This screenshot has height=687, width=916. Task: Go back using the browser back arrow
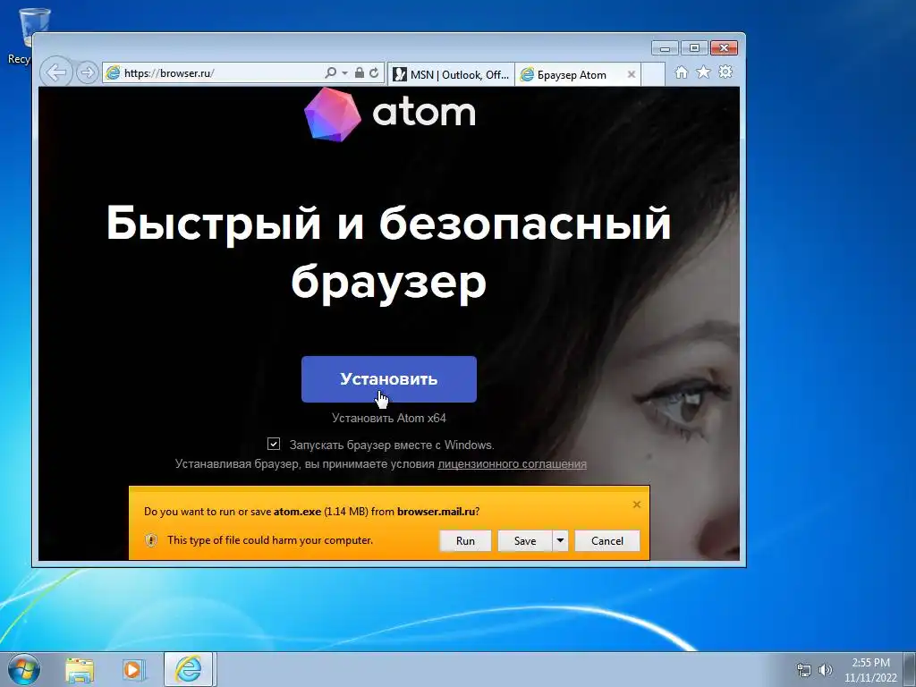(x=56, y=73)
